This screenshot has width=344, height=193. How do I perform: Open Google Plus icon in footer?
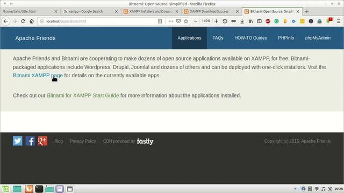pos(42,141)
